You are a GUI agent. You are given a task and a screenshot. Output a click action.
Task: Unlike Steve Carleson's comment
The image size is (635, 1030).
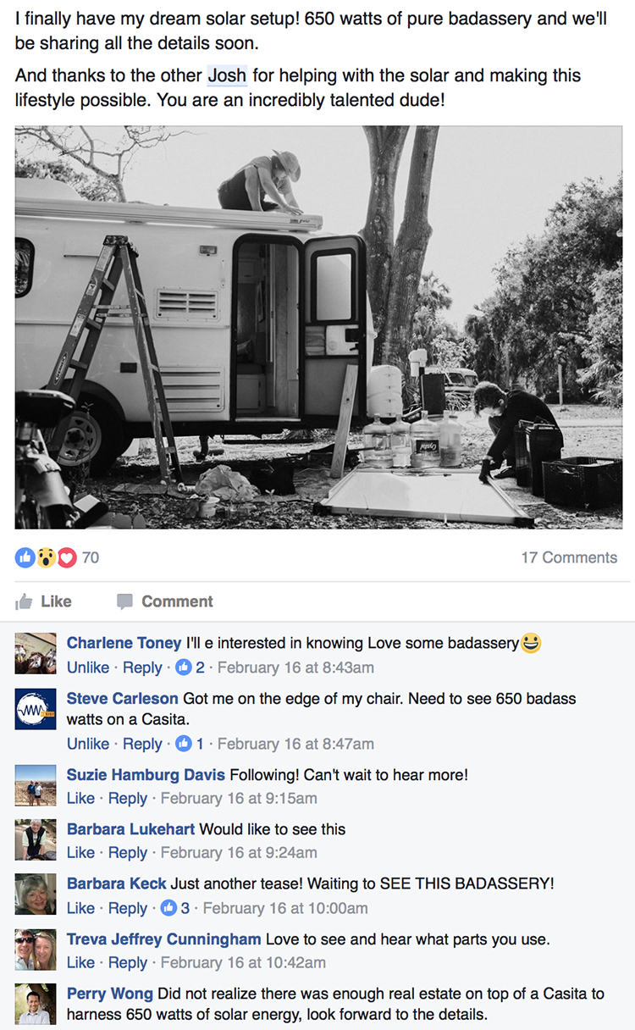pyautogui.click(x=88, y=744)
